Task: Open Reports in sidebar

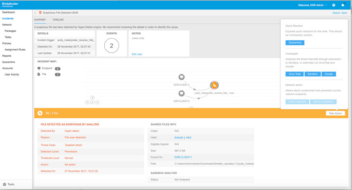Action: (7, 56)
